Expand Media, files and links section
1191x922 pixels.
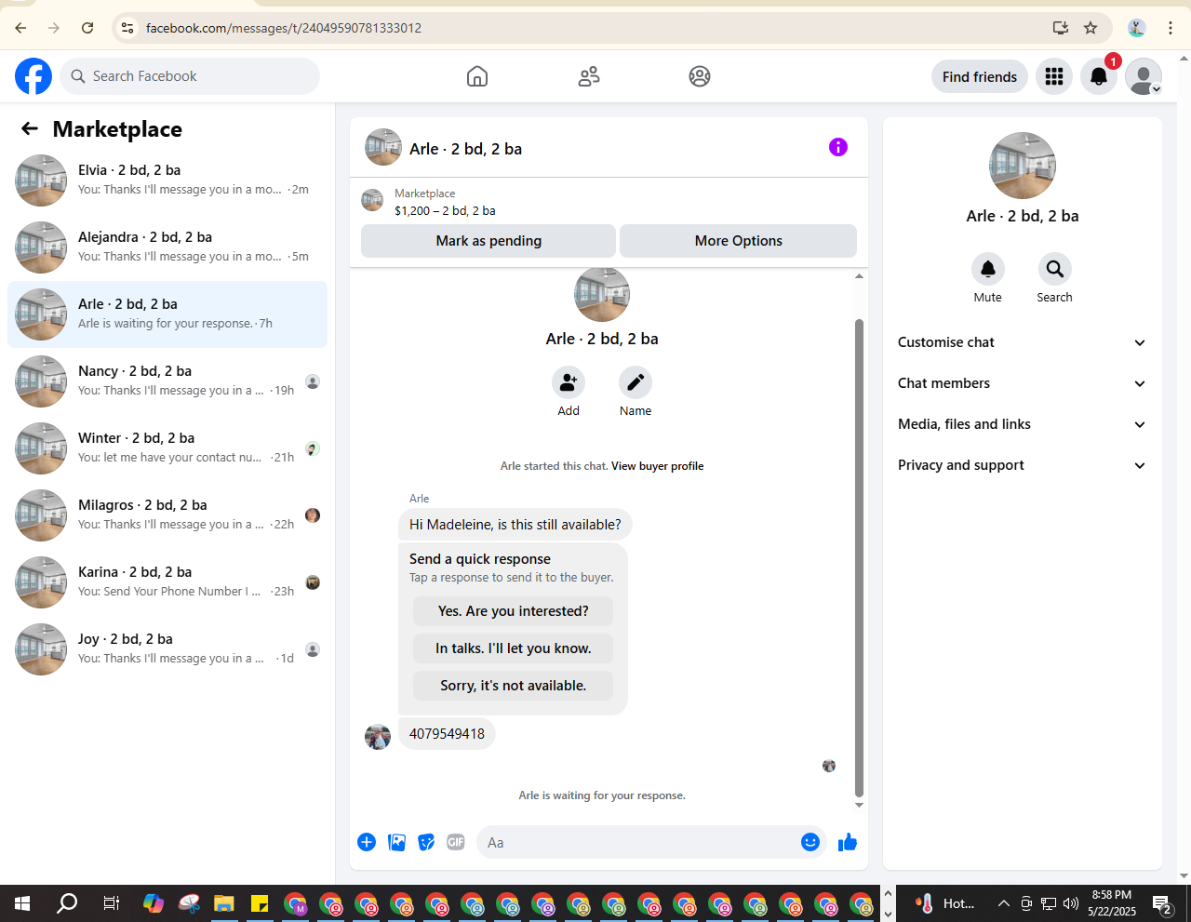[1023, 424]
